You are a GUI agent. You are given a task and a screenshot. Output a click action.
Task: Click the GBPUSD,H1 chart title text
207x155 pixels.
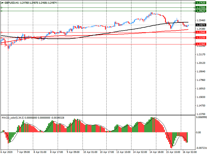tap(12, 3)
